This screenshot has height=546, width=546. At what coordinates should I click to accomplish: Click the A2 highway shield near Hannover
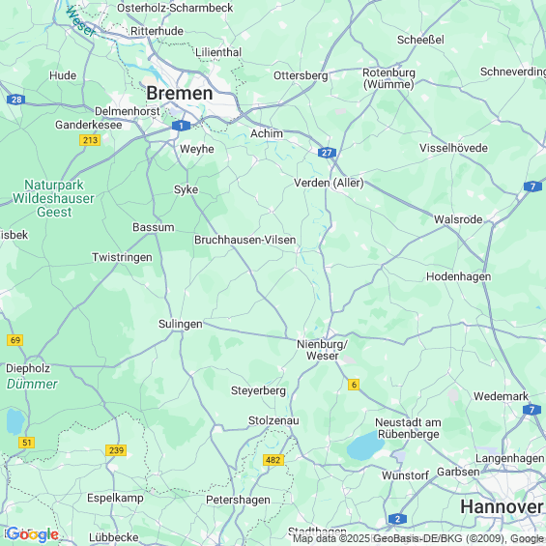coord(397,519)
